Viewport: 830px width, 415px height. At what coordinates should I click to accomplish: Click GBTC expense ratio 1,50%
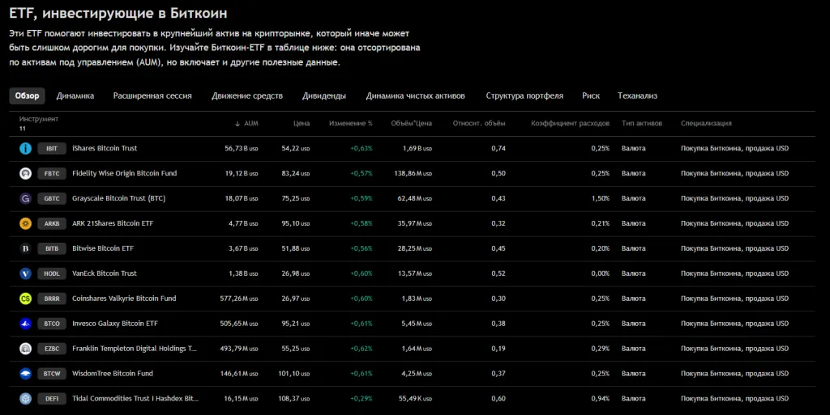click(601, 198)
